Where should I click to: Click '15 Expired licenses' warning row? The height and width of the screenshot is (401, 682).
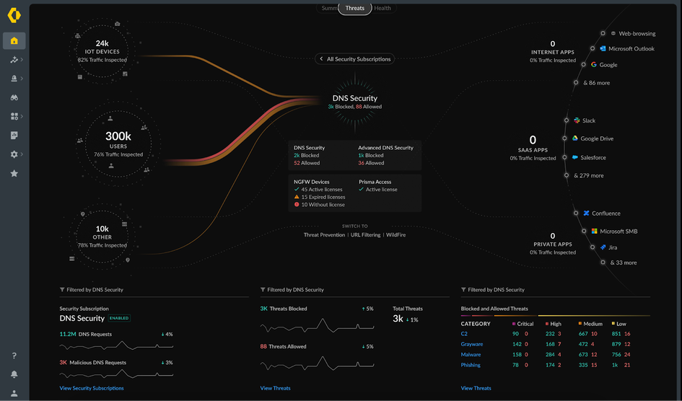click(320, 197)
